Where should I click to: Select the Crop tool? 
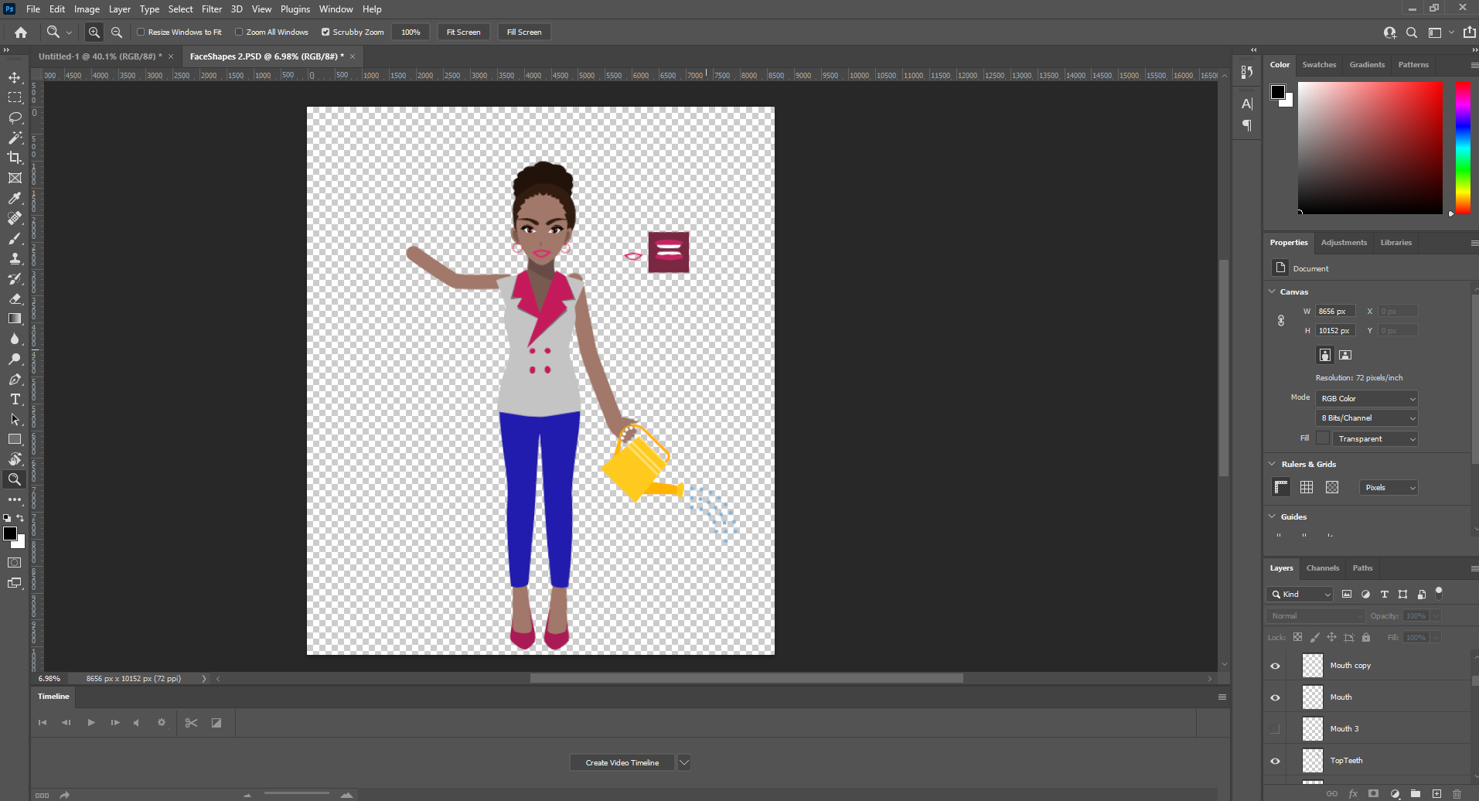(15, 158)
